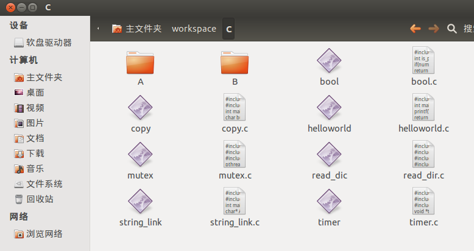Go forward with the right arrow

point(434,29)
